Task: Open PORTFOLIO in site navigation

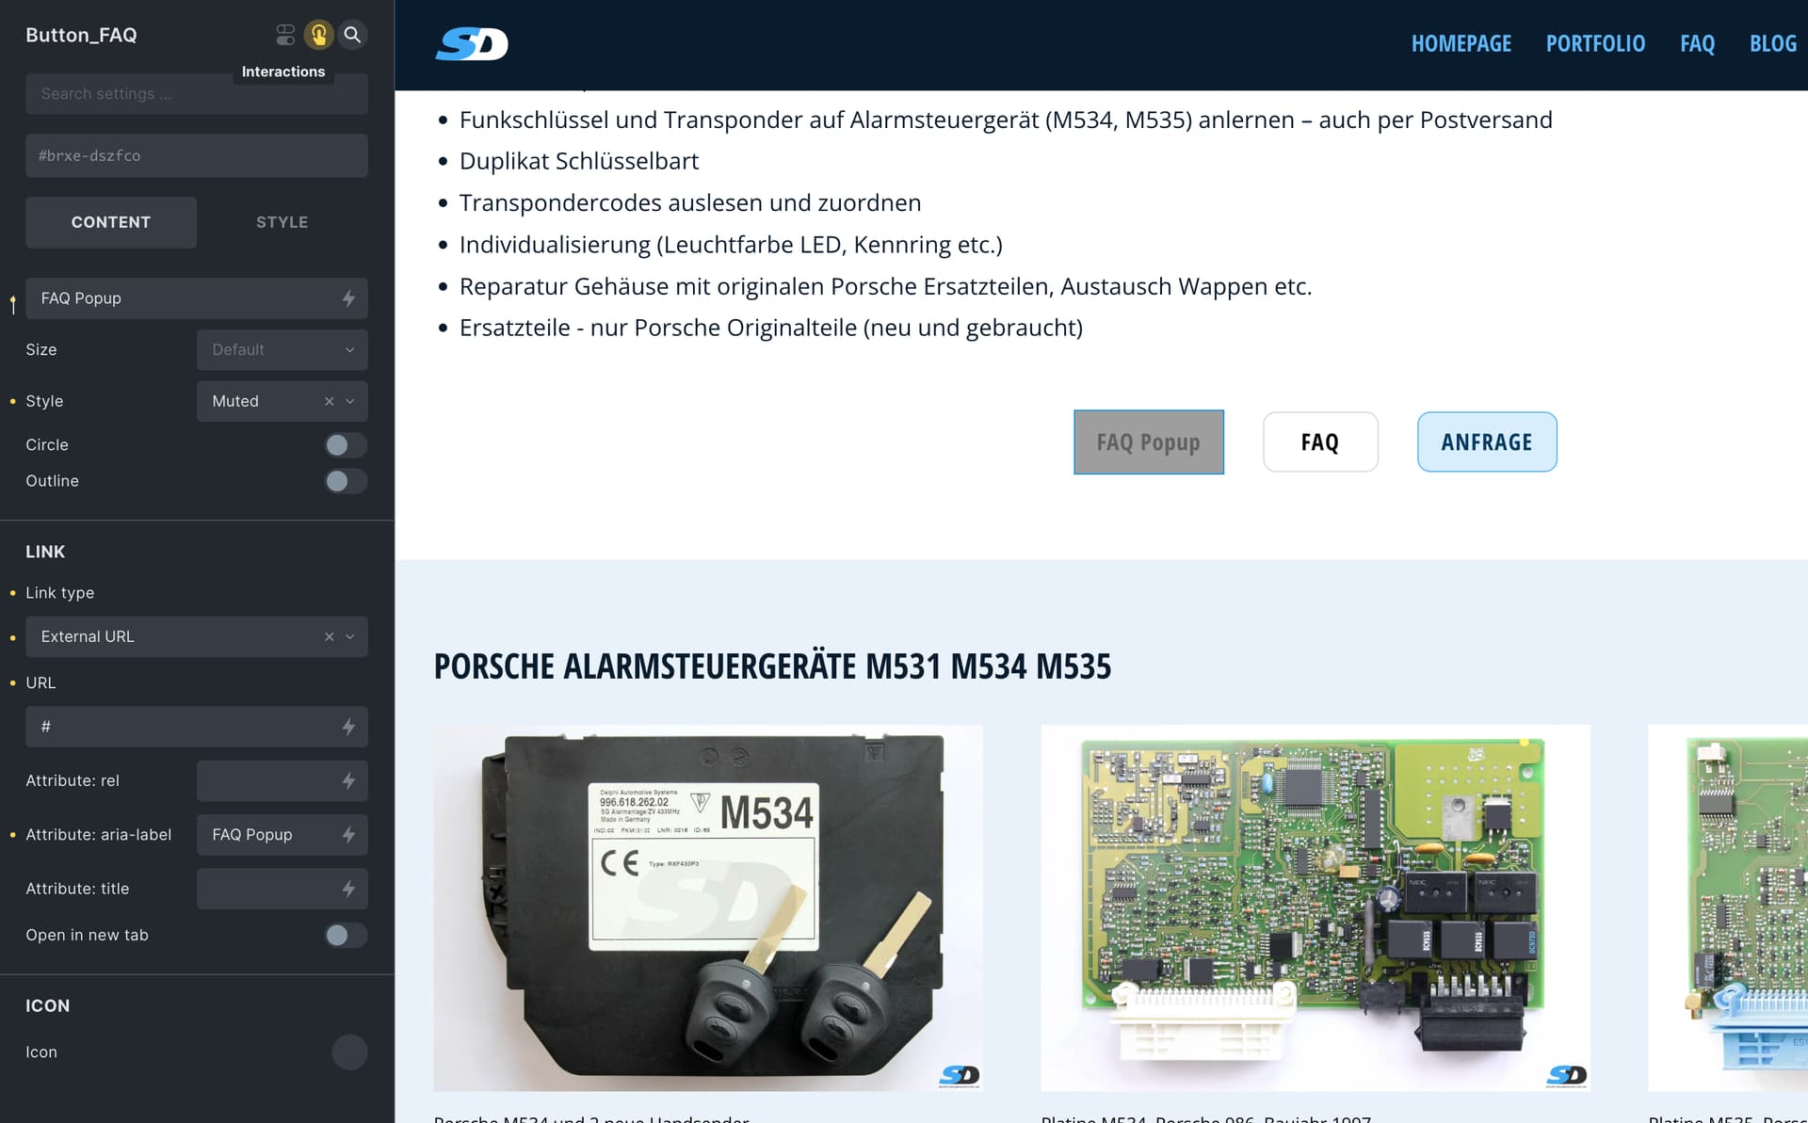Action: click(x=1595, y=43)
